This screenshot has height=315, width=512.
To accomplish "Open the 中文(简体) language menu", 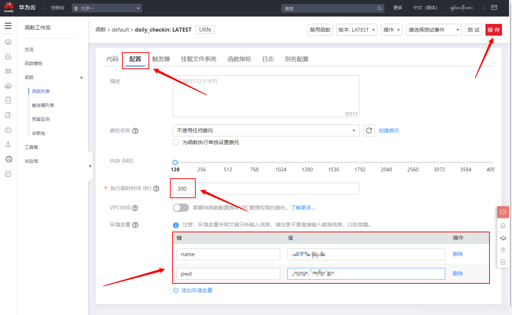I will [425, 8].
